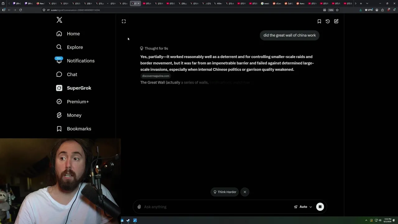The width and height of the screenshot is (398, 224).
Task: Switch to the 'New' Firefox tab
Action: (40, 3)
